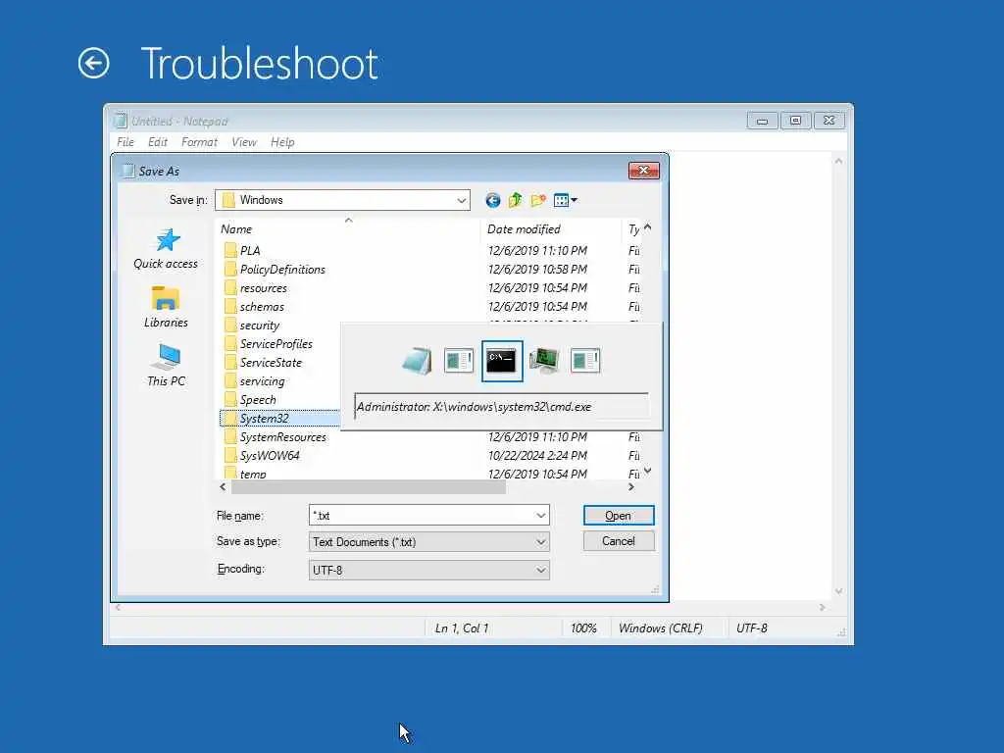Click the cmd.exe window title label in switcher
1004x753 pixels.
[x=474, y=407]
